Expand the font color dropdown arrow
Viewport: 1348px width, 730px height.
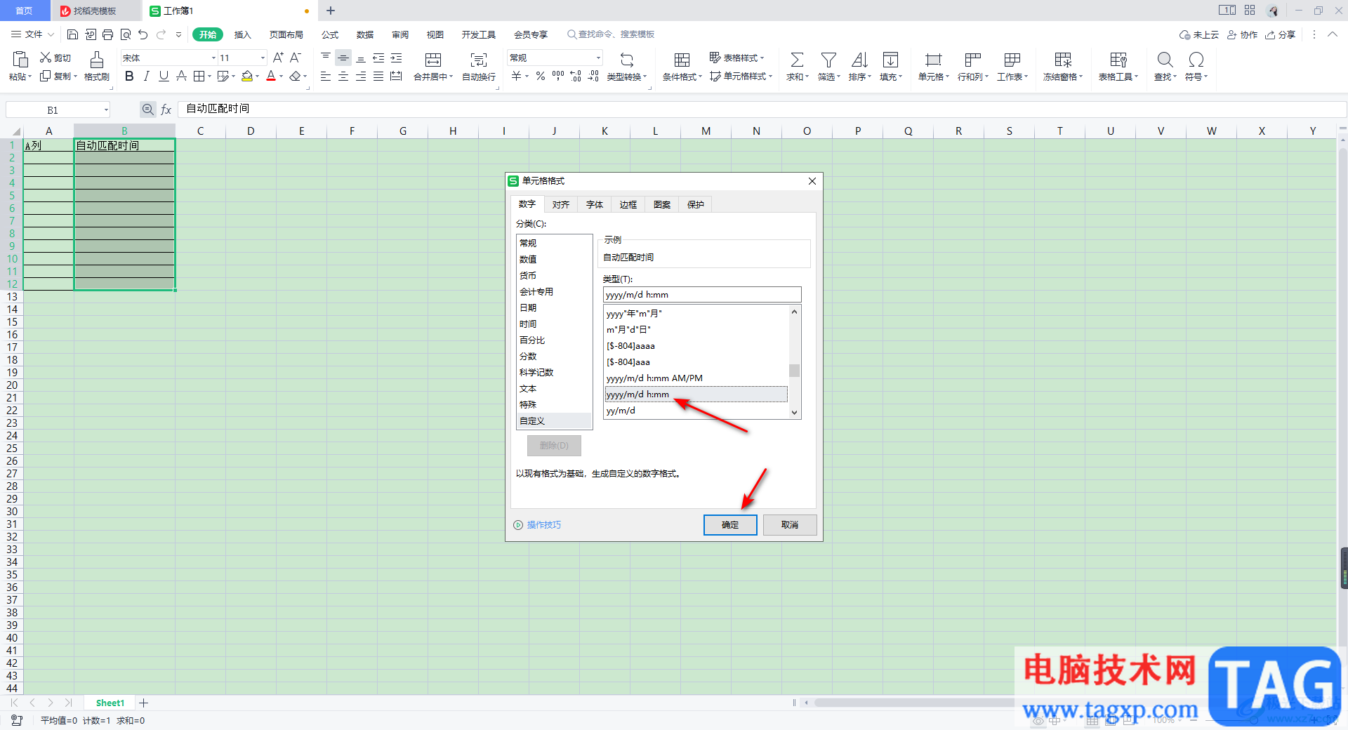point(282,77)
